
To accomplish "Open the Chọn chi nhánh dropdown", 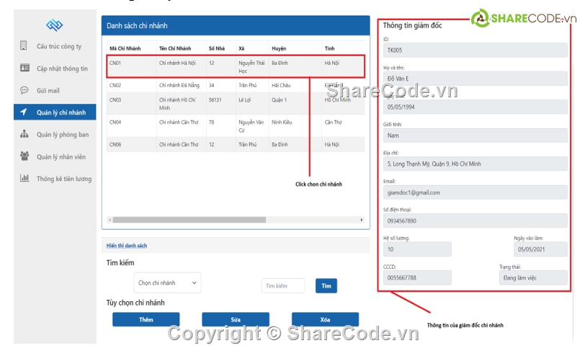I will coord(167,283).
